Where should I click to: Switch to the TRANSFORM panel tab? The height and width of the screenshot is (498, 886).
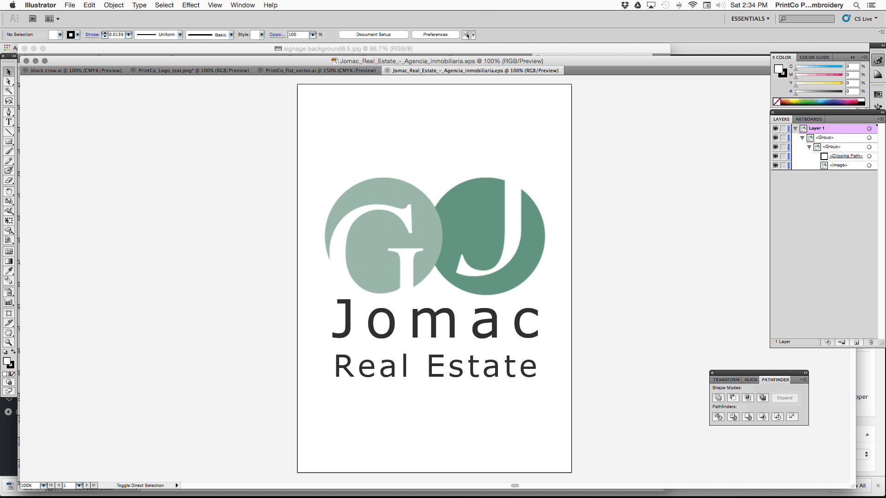726,380
